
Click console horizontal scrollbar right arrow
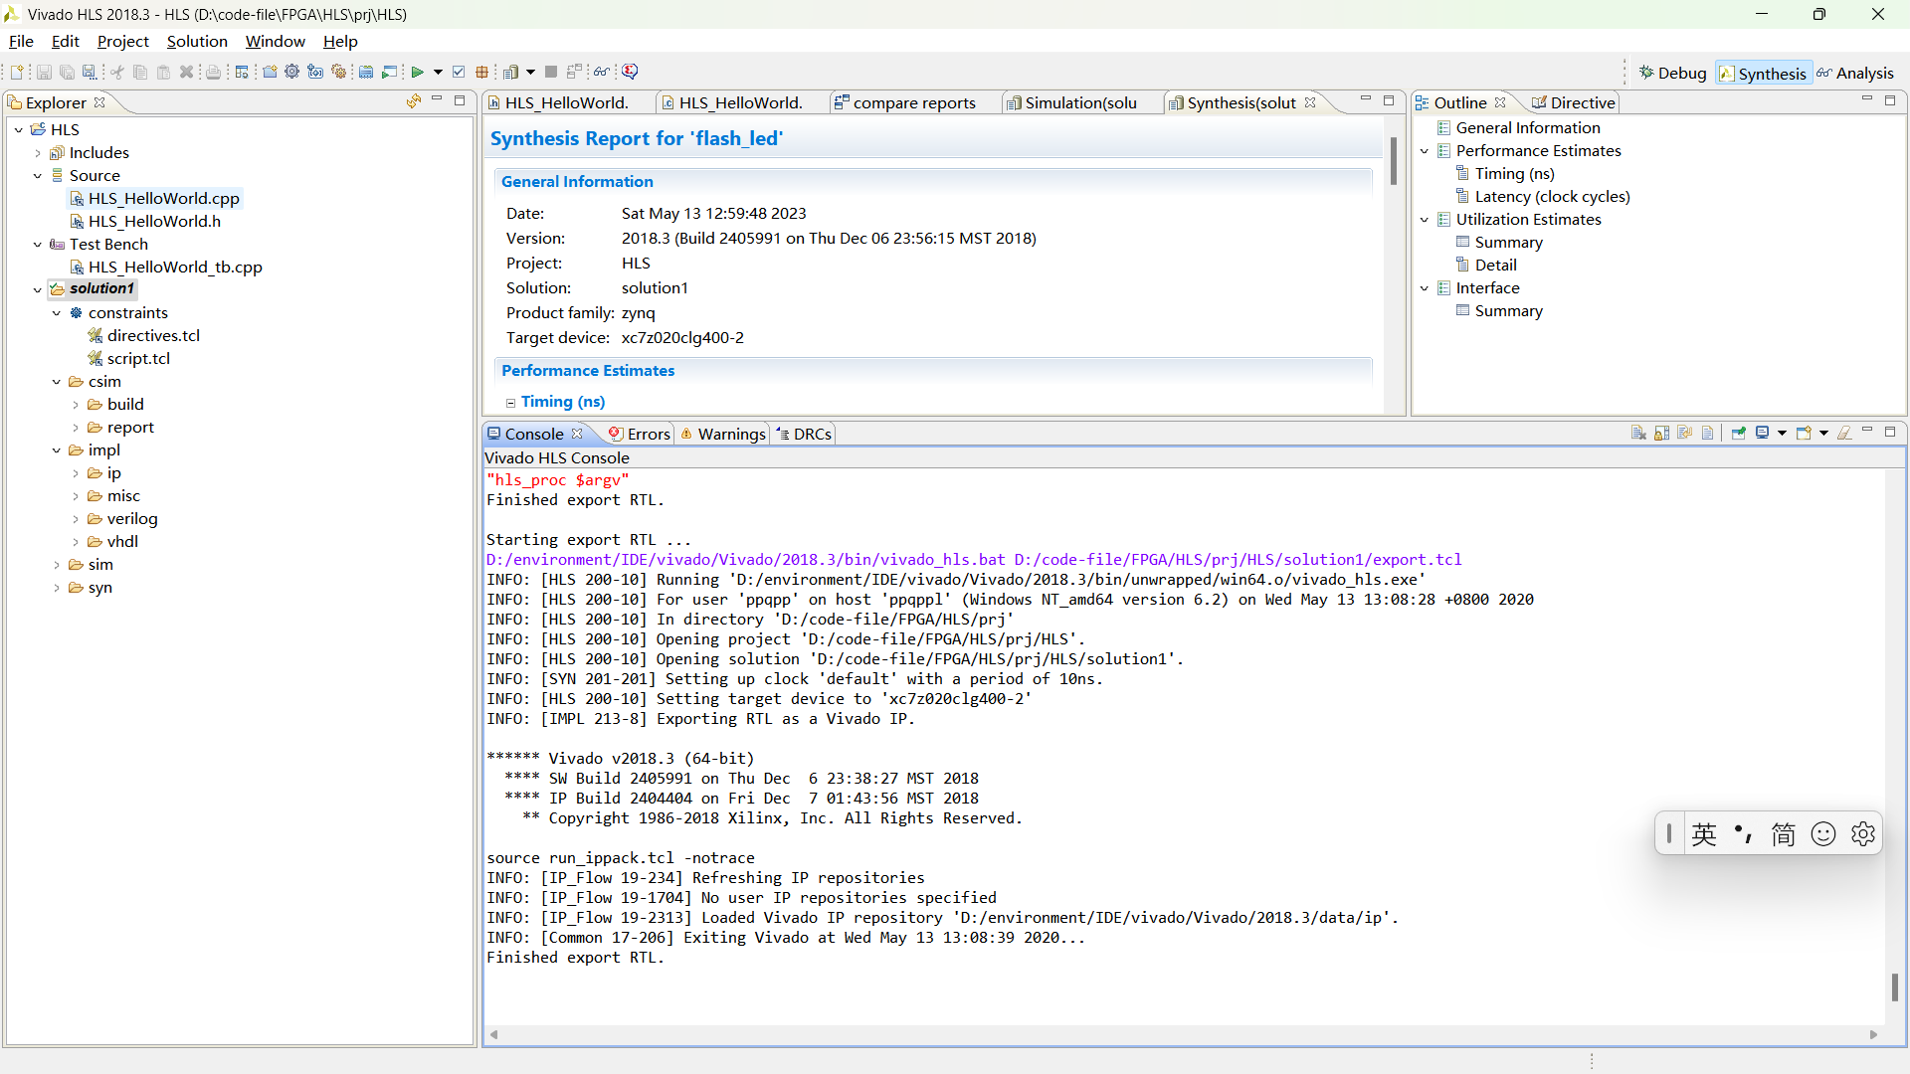pyautogui.click(x=1874, y=1034)
